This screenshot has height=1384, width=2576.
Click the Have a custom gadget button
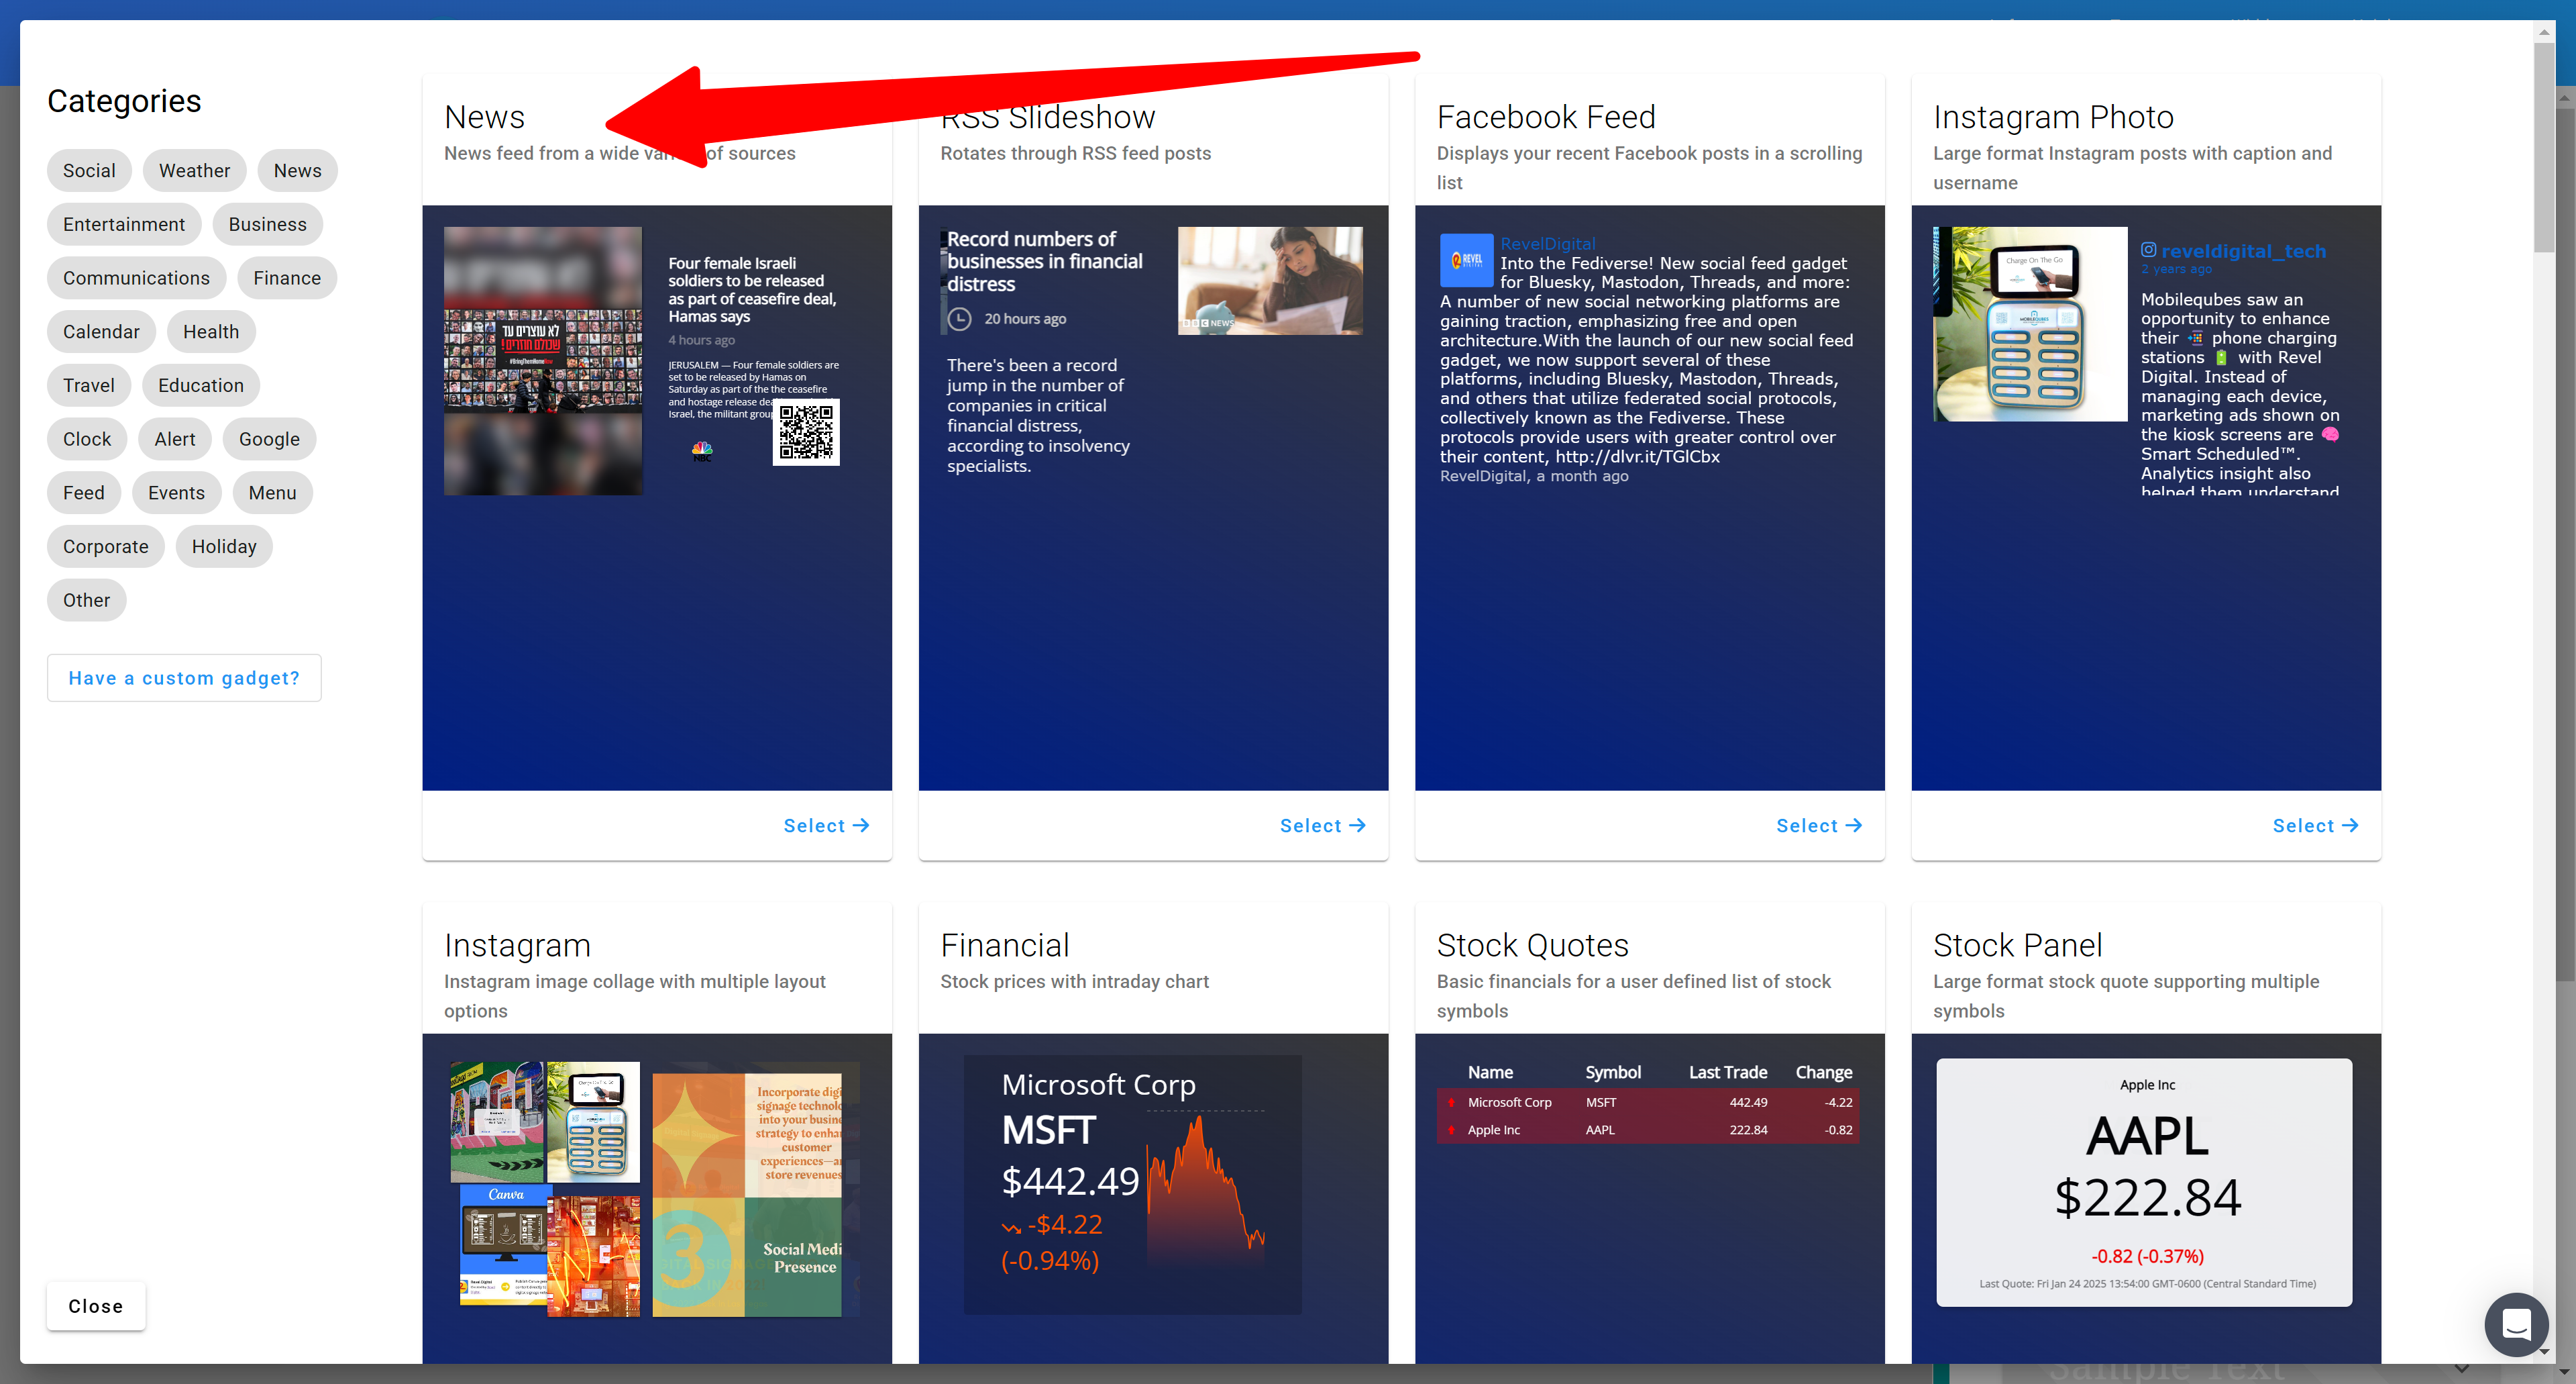click(184, 679)
